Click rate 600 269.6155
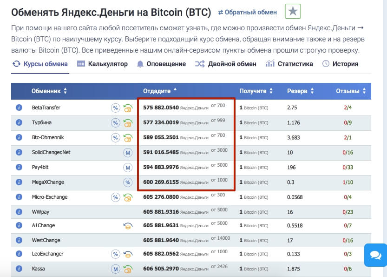Viewport: 387px width, 277px height. tap(161, 182)
